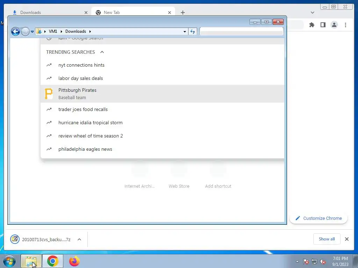
Task: Click the Chrome taskbar icon
Action: (53, 261)
